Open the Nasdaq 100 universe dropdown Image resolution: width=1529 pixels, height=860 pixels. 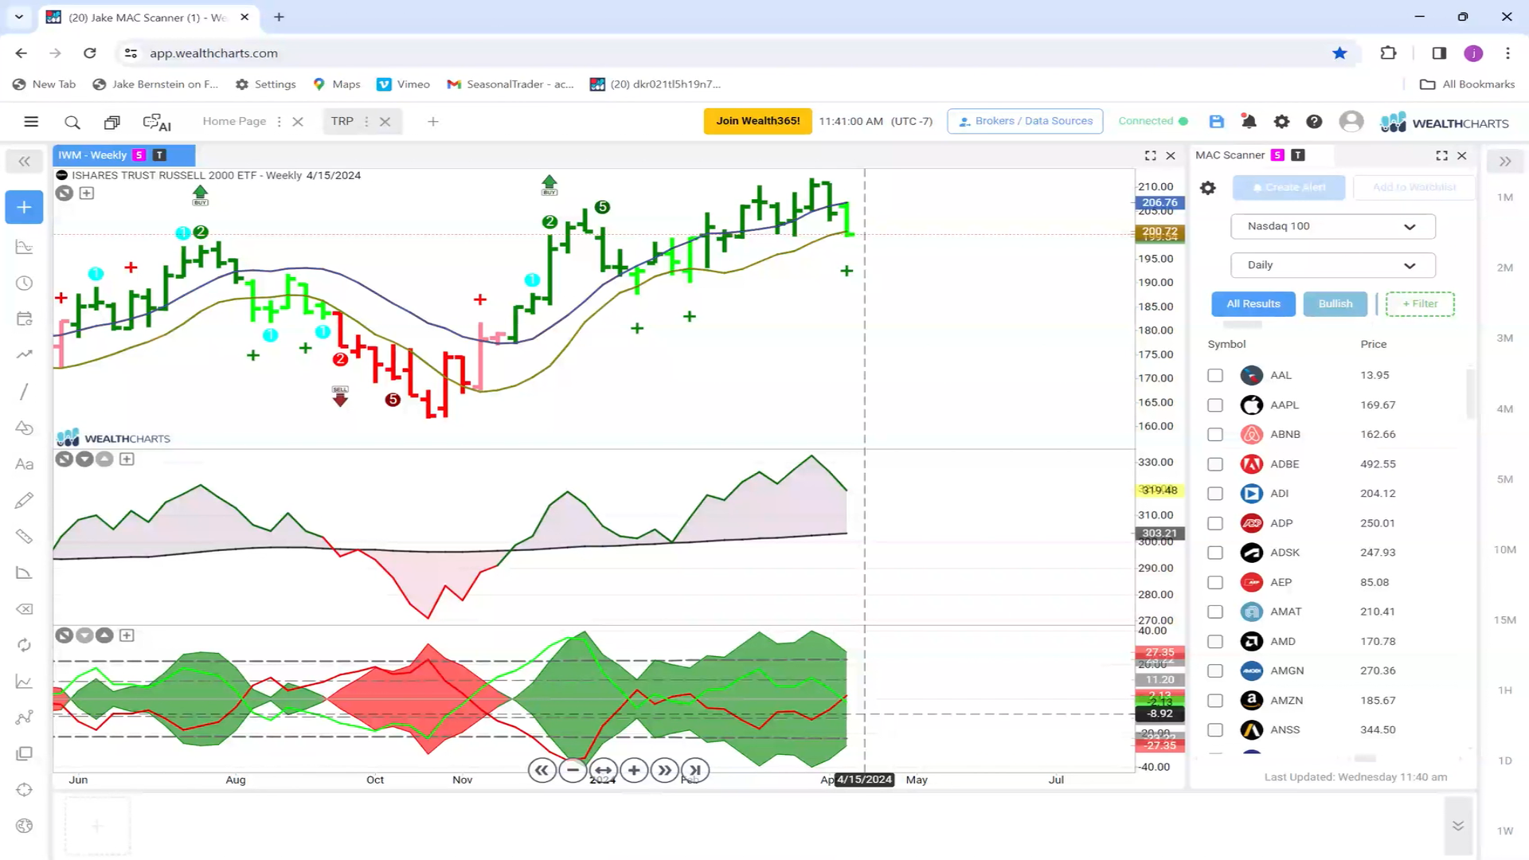(1333, 226)
